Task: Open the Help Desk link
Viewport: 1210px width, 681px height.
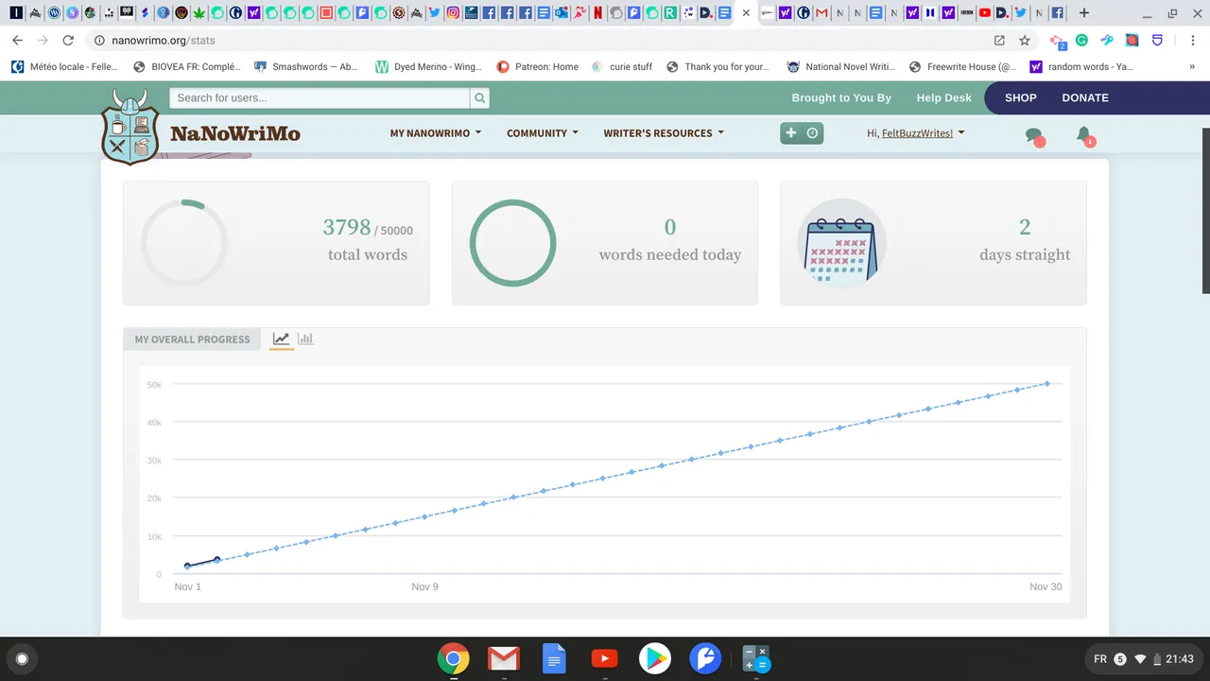Action: [x=943, y=97]
